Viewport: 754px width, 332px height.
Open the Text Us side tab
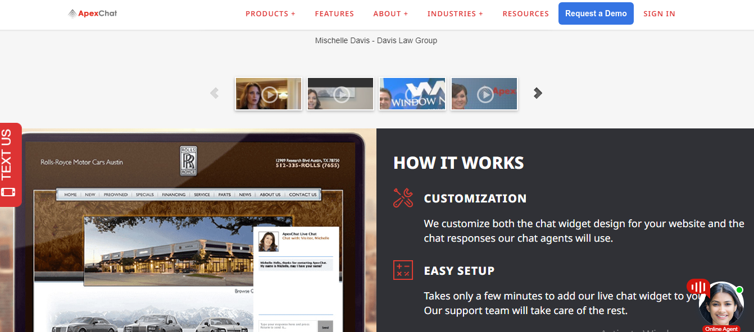(x=10, y=164)
